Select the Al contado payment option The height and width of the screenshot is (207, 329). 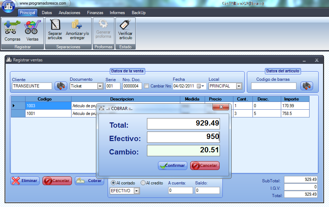point(114,183)
